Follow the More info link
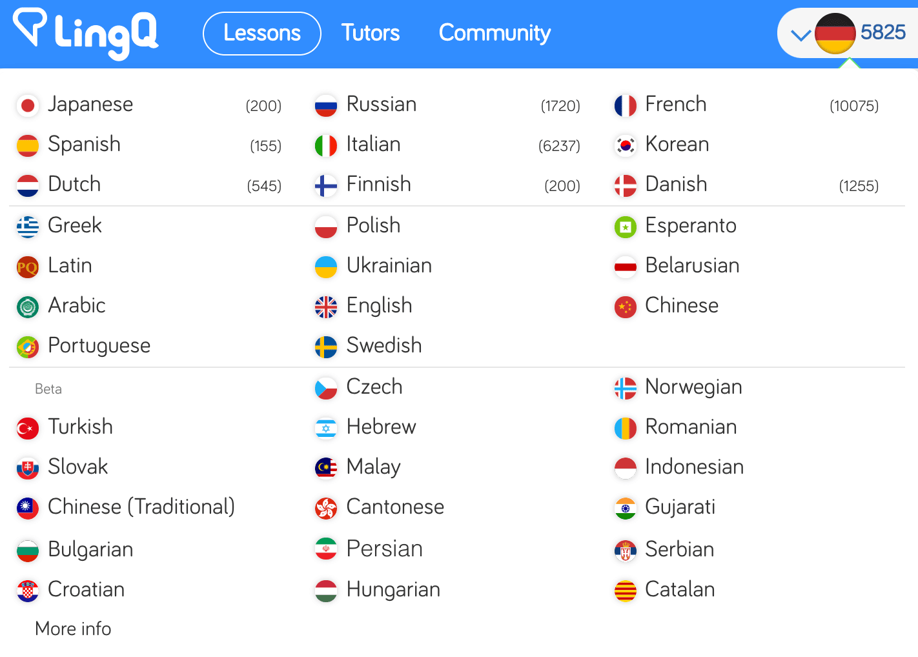 [73, 629]
